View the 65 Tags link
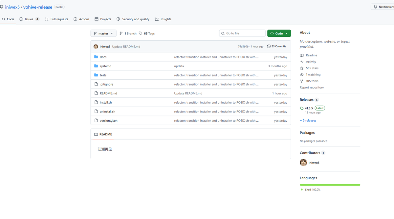 147,33
